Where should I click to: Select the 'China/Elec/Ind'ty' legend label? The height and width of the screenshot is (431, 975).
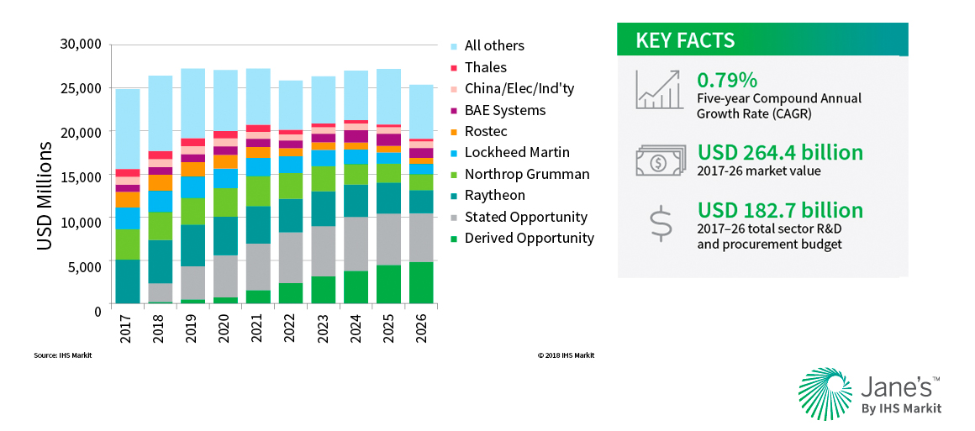coord(519,89)
